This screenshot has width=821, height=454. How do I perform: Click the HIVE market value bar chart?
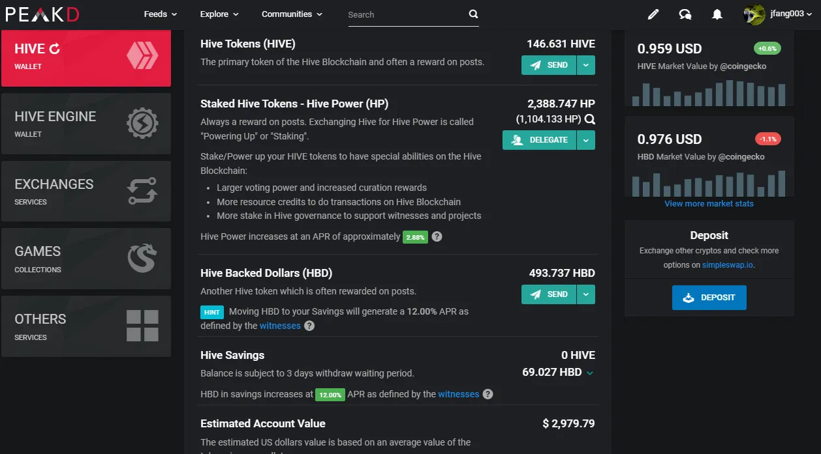click(709, 92)
